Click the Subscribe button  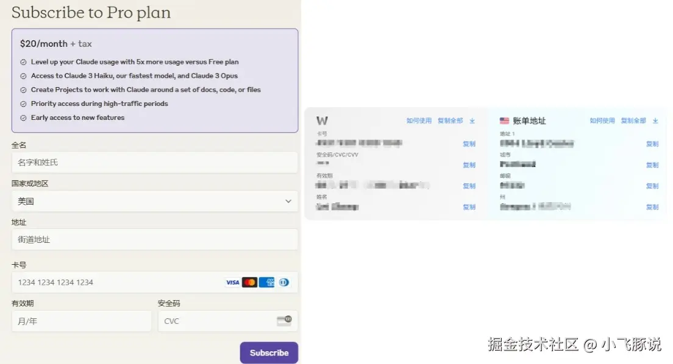(x=269, y=352)
